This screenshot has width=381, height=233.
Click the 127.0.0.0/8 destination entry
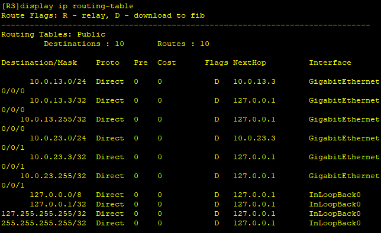click(56, 195)
